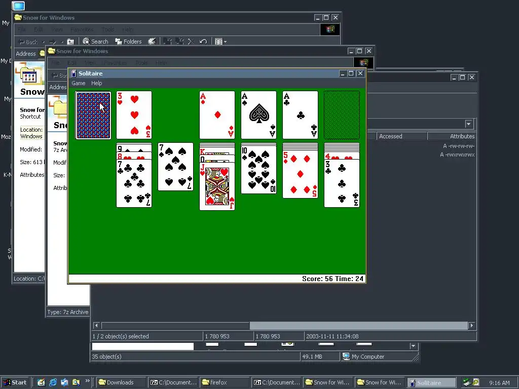Screen dimensions: 519x389
Task: Select the ace of diamonds foundation card
Action: [217, 115]
